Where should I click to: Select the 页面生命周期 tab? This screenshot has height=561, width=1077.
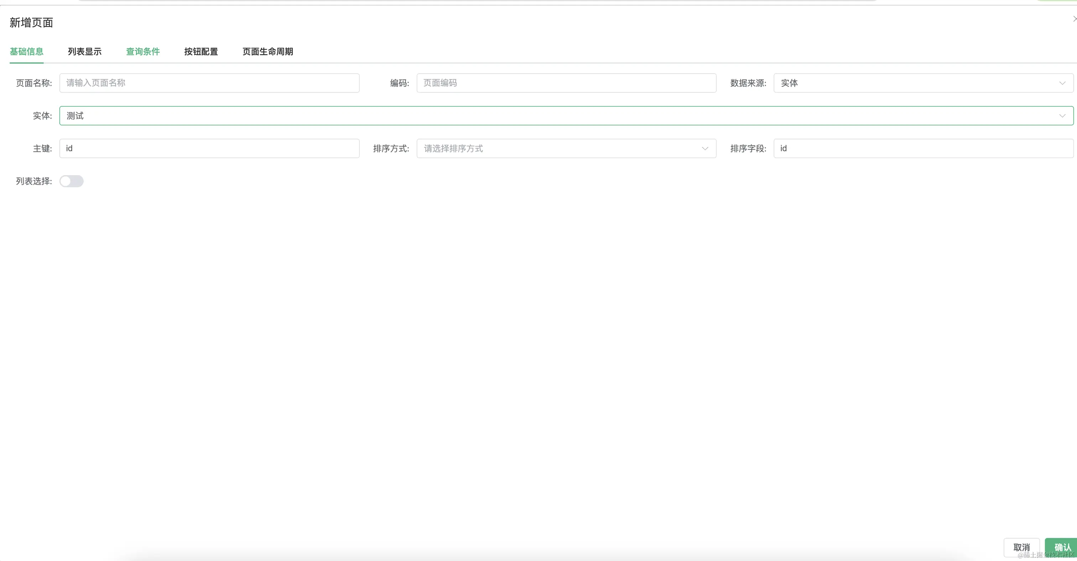pos(267,51)
